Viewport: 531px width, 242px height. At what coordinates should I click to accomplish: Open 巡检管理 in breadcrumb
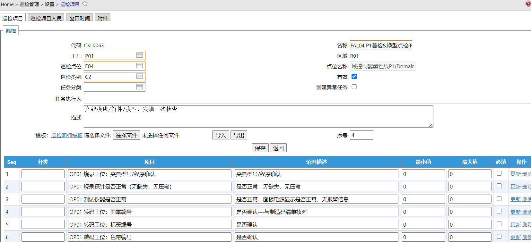(29, 4)
